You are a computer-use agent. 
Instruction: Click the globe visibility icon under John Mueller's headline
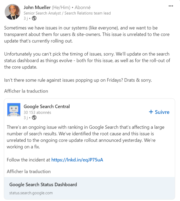pyautogui.click(x=34, y=18)
